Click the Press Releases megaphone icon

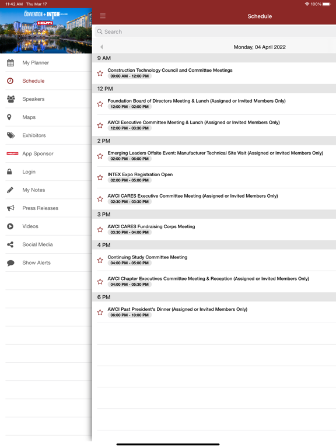10,208
